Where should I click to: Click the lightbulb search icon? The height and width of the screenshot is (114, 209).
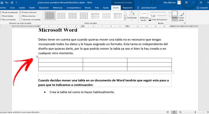(138, 8)
